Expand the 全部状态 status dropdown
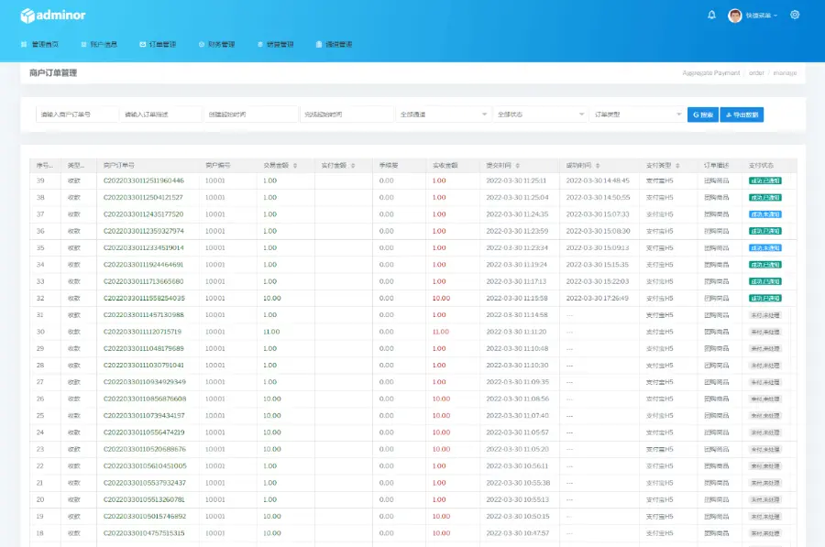This screenshot has height=547, width=825. click(x=540, y=115)
